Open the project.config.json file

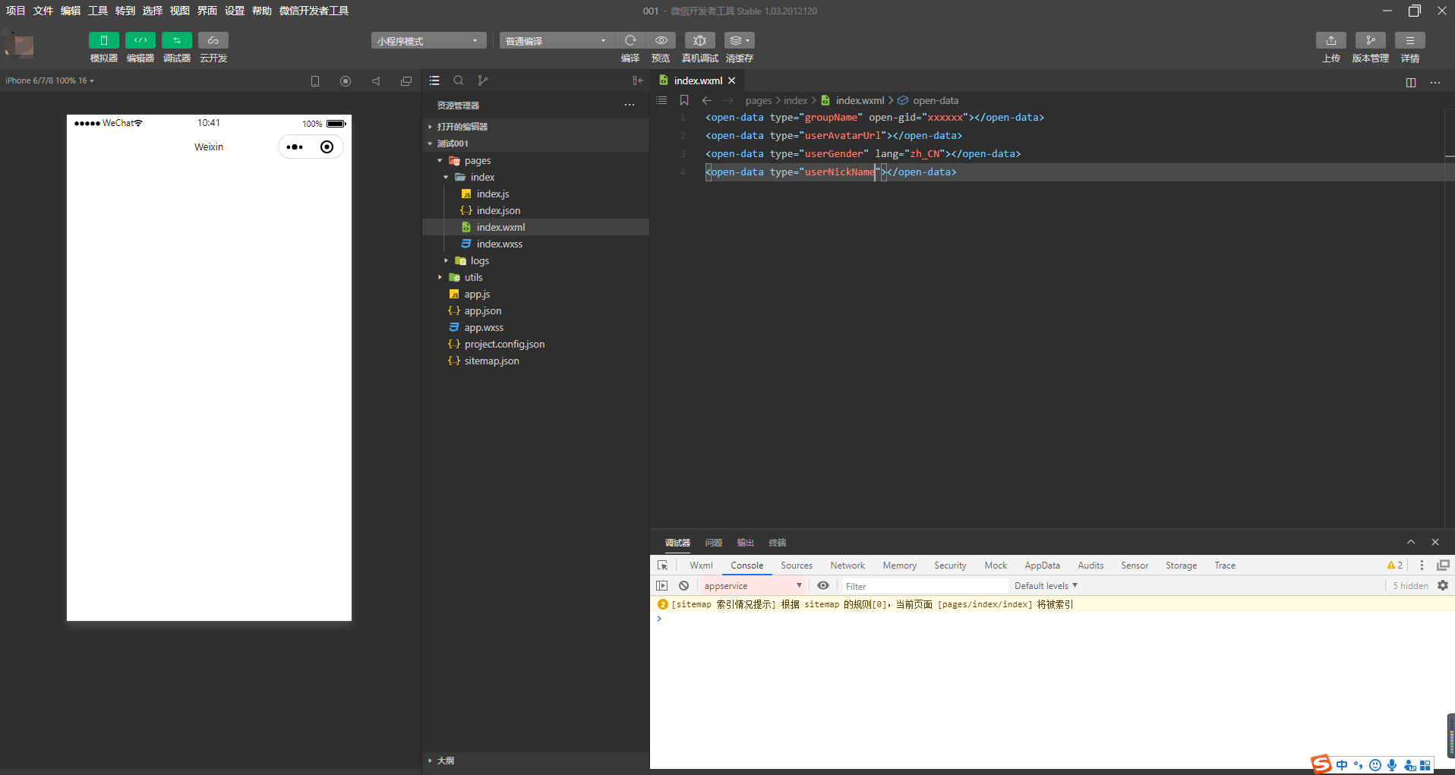click(x=535, y=344)
